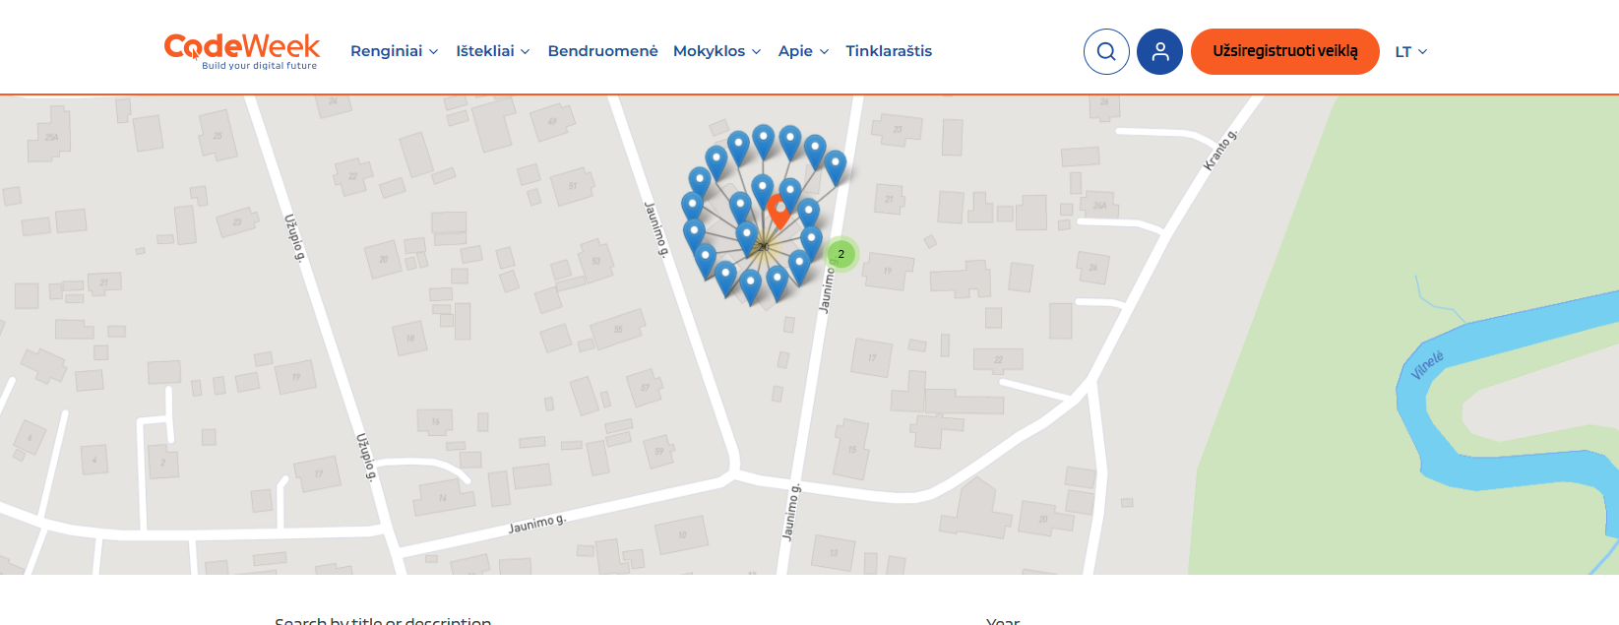Screen dimensions: 1619x625
Task: Select the rightmost blue marker in the spiral
Action: coord(835,165)
